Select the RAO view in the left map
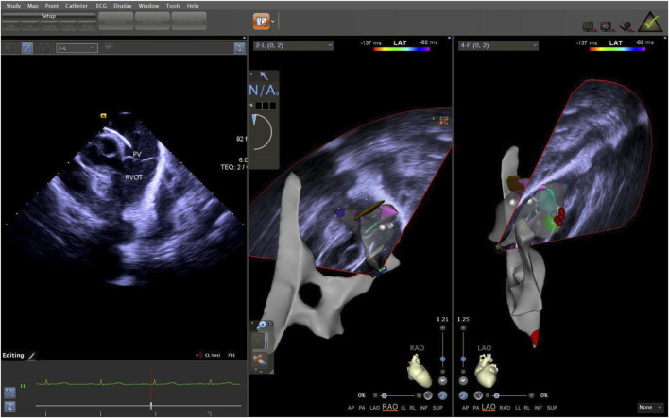This screenshot has width=669, height=418. (389, 408)
